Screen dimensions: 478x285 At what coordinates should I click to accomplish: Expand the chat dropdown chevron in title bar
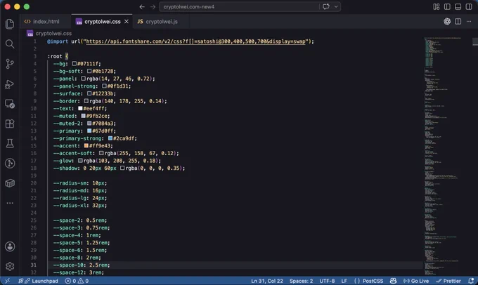[x=335, y=6]
